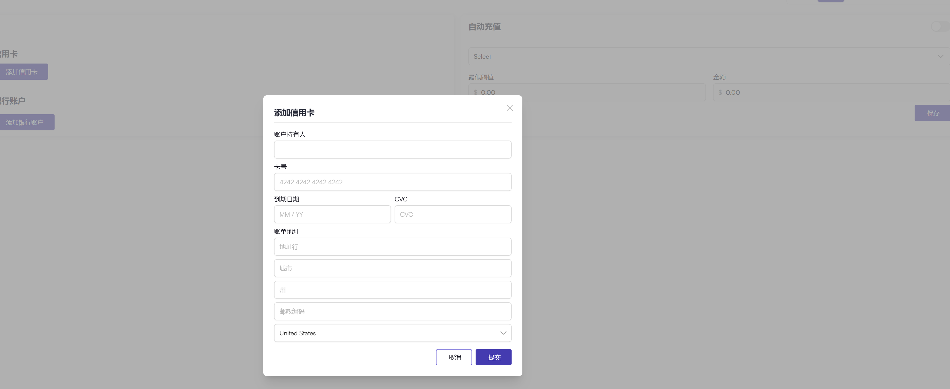Click the 州 state field
Image resolution: width=950 pixels, height=389 pixels.
tap(393, 290)
